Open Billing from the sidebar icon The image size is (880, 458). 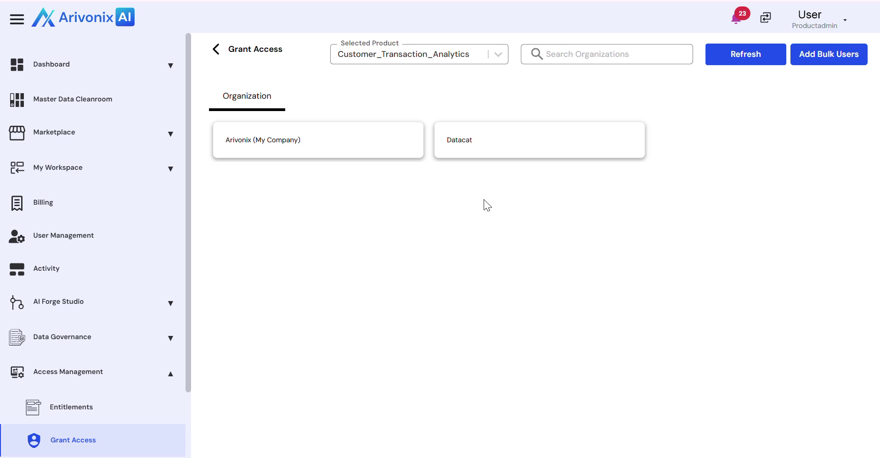(17, 203)
